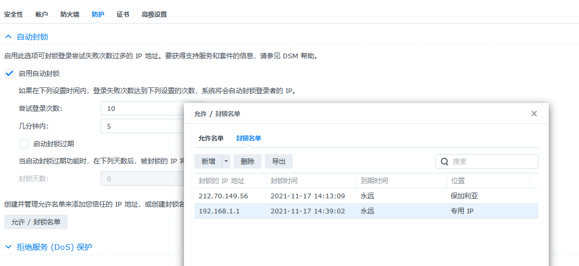Collapse the 自动封锁 section

[x=9, y=37]
